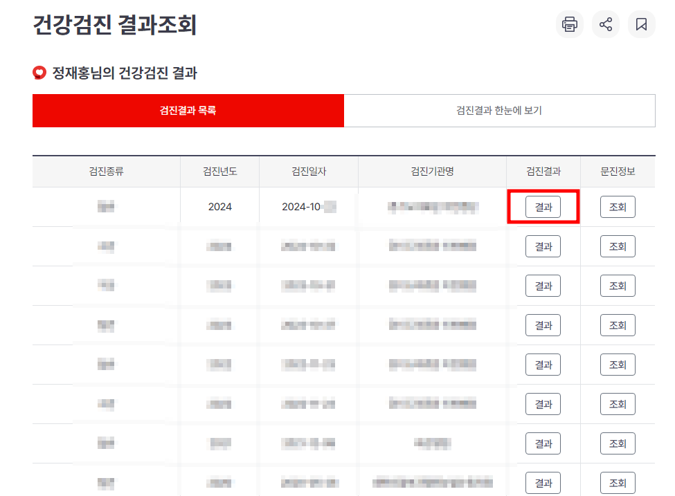Select the 검진결과 목록 tab
Image resolution: width=675 pixels, height=496 pixels.
188,110
